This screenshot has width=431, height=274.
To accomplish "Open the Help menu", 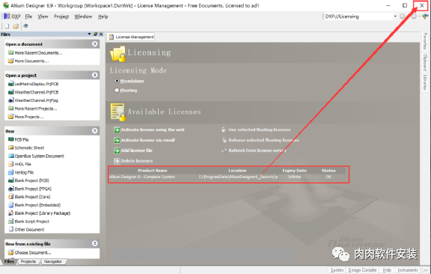I will 103,16.
